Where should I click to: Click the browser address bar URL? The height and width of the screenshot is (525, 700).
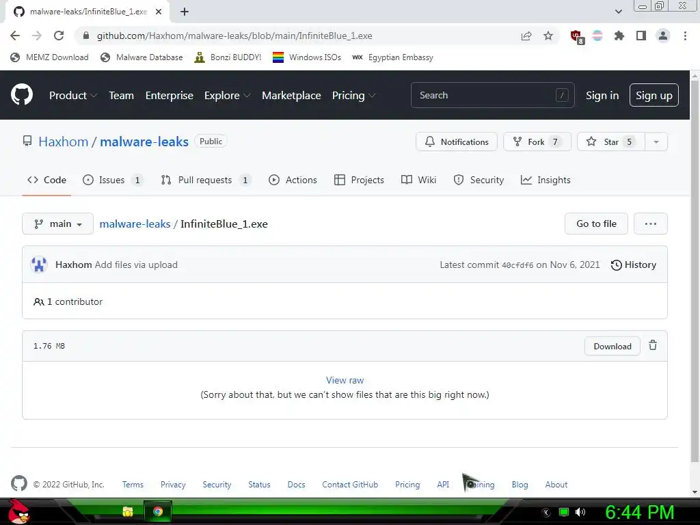click(234, 36)
